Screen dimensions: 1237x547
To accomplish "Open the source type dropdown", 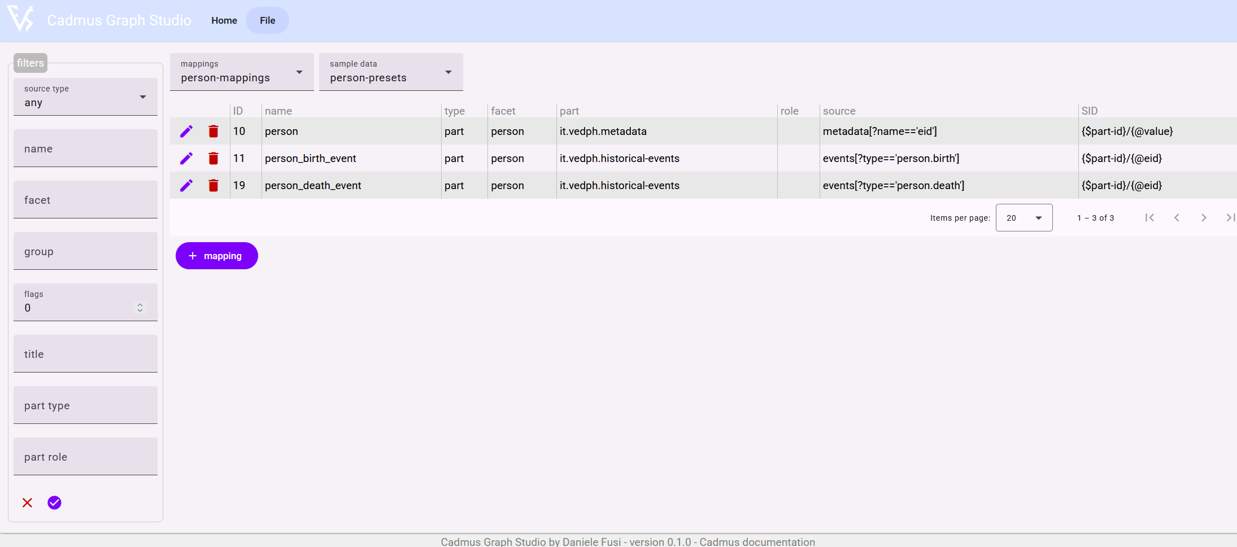I will pos(85,97).
